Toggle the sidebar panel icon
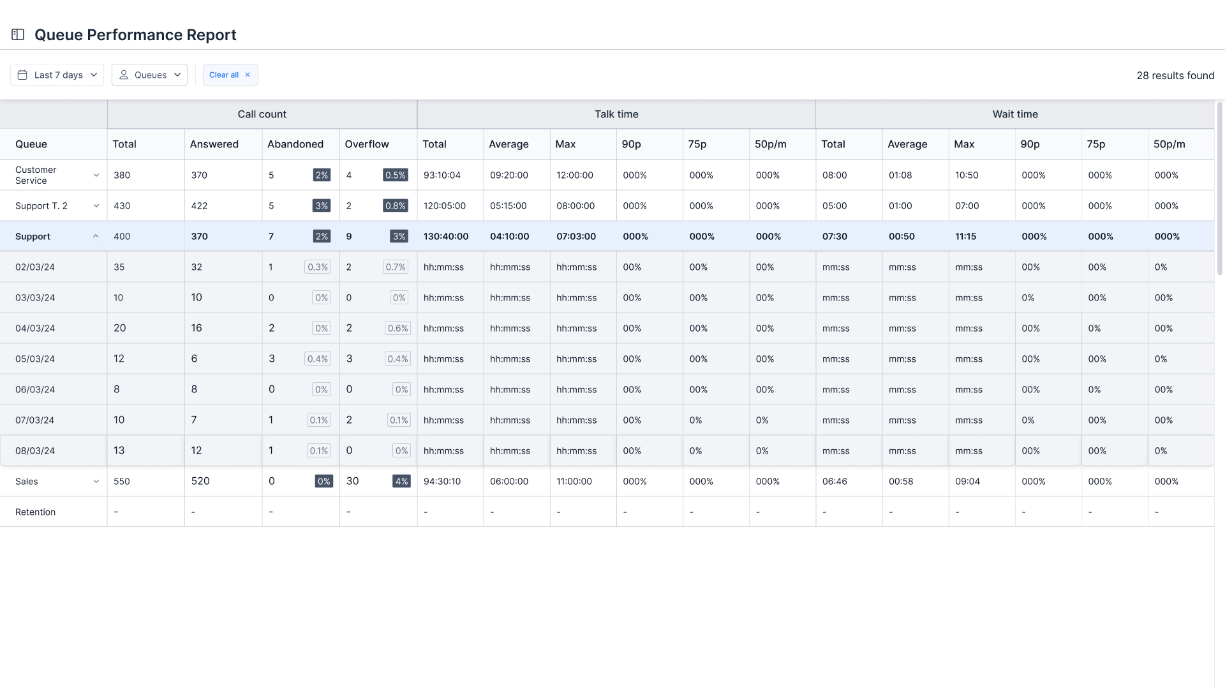This screenshot has width=1225, height=689. click(x=18, y=34)
